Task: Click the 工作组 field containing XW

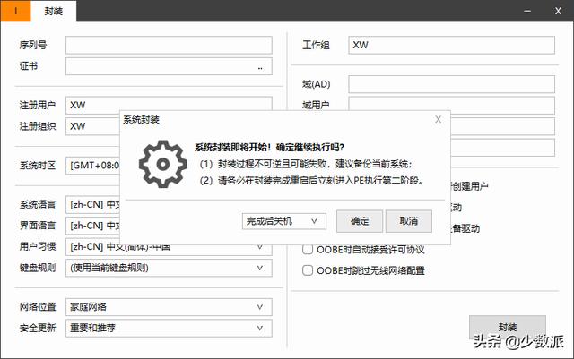Action: click(x=451, y=45)
